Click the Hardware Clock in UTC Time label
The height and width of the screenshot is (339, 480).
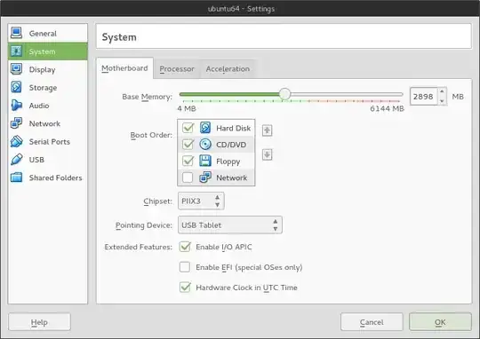coord(246,288)
